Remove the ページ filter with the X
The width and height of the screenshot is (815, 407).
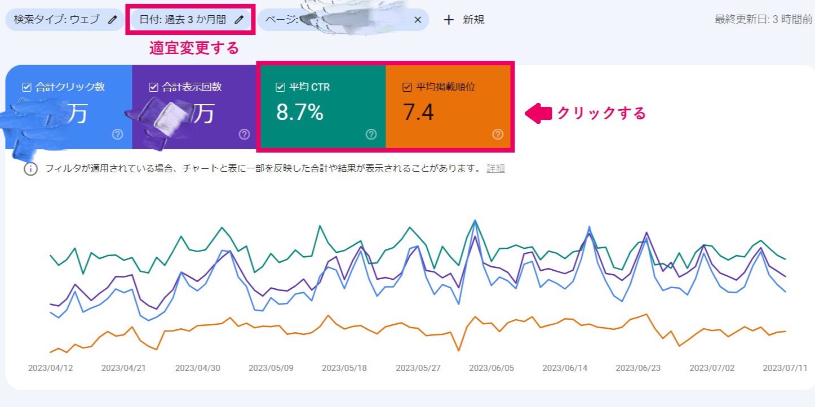418,20
